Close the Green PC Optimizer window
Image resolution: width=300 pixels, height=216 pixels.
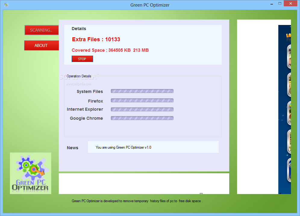pos(290,3)
